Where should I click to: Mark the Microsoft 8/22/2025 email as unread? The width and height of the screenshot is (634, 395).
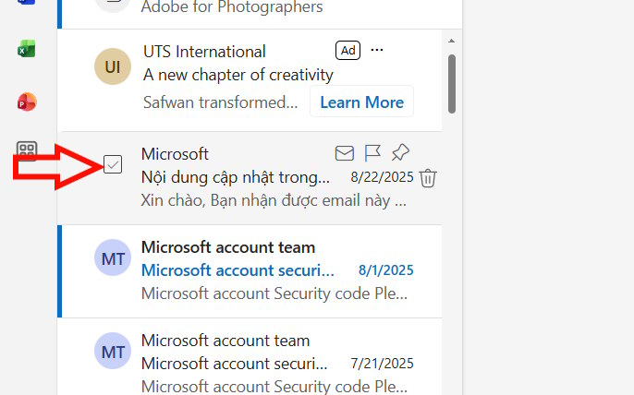(x=345, y=153)
